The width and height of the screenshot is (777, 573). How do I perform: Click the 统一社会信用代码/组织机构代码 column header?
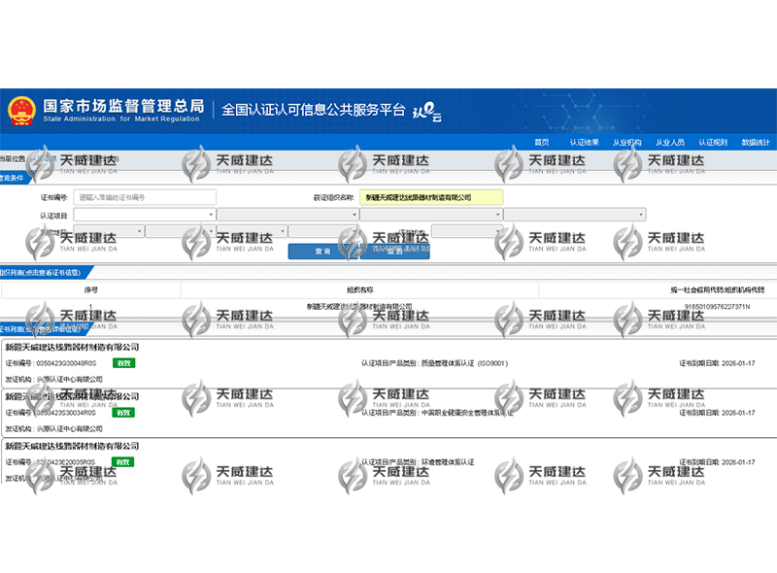717,290
